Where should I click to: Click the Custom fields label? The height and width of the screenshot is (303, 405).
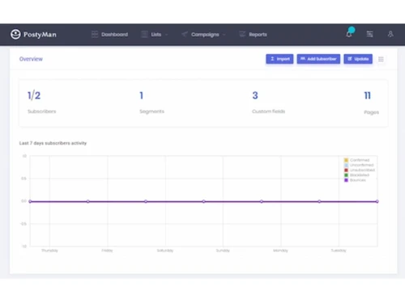[x=268, y=112]
